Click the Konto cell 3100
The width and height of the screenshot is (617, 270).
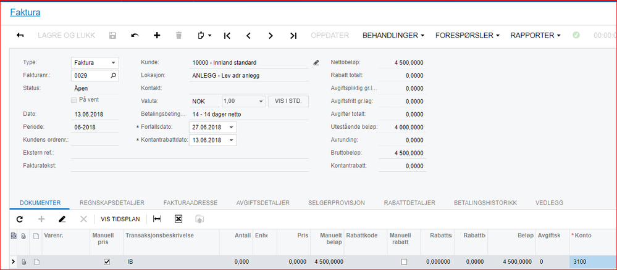click(x=593, y=262)
